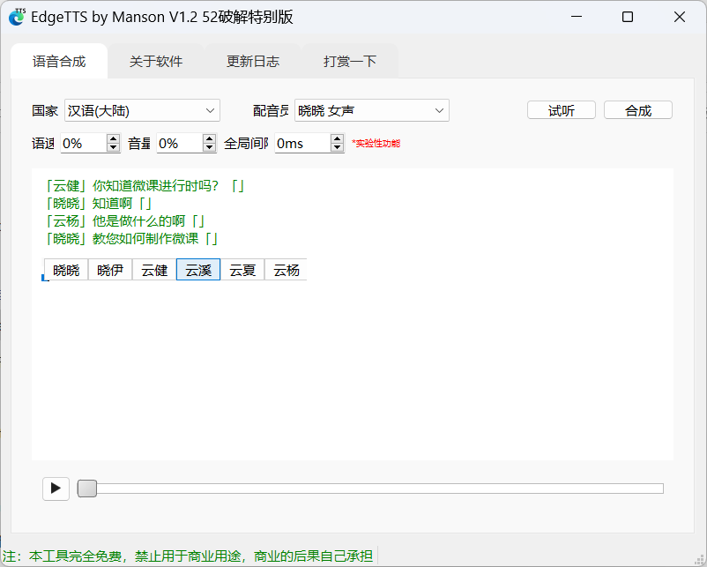
Task: Click the line '你知道微课进行时吗？'
Action: [x=155, y=186]
